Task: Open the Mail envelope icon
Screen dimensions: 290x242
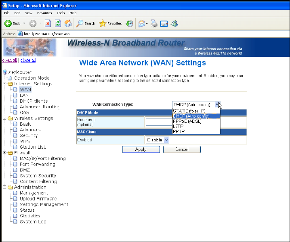Action: pyautogui.click(x=142, y=23)
